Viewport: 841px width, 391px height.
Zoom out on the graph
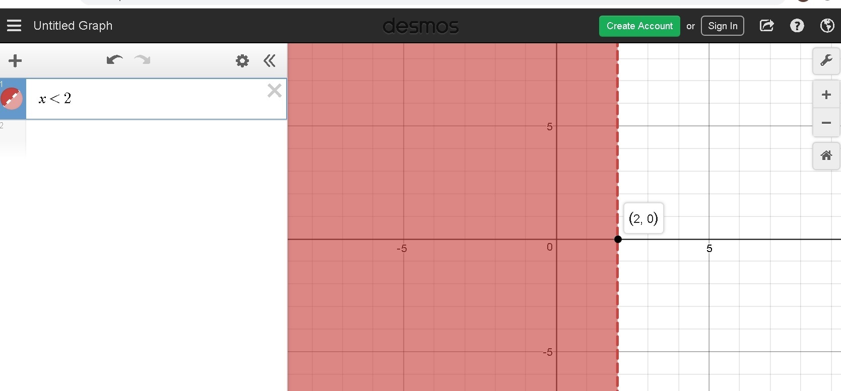[x=826, y=123]
